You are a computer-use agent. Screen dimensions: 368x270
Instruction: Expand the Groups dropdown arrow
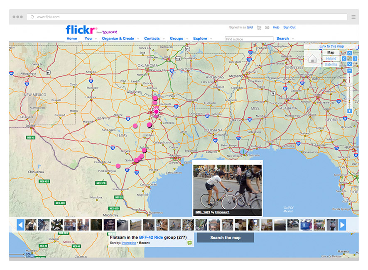pyautogui.click(x=187, y=39)
